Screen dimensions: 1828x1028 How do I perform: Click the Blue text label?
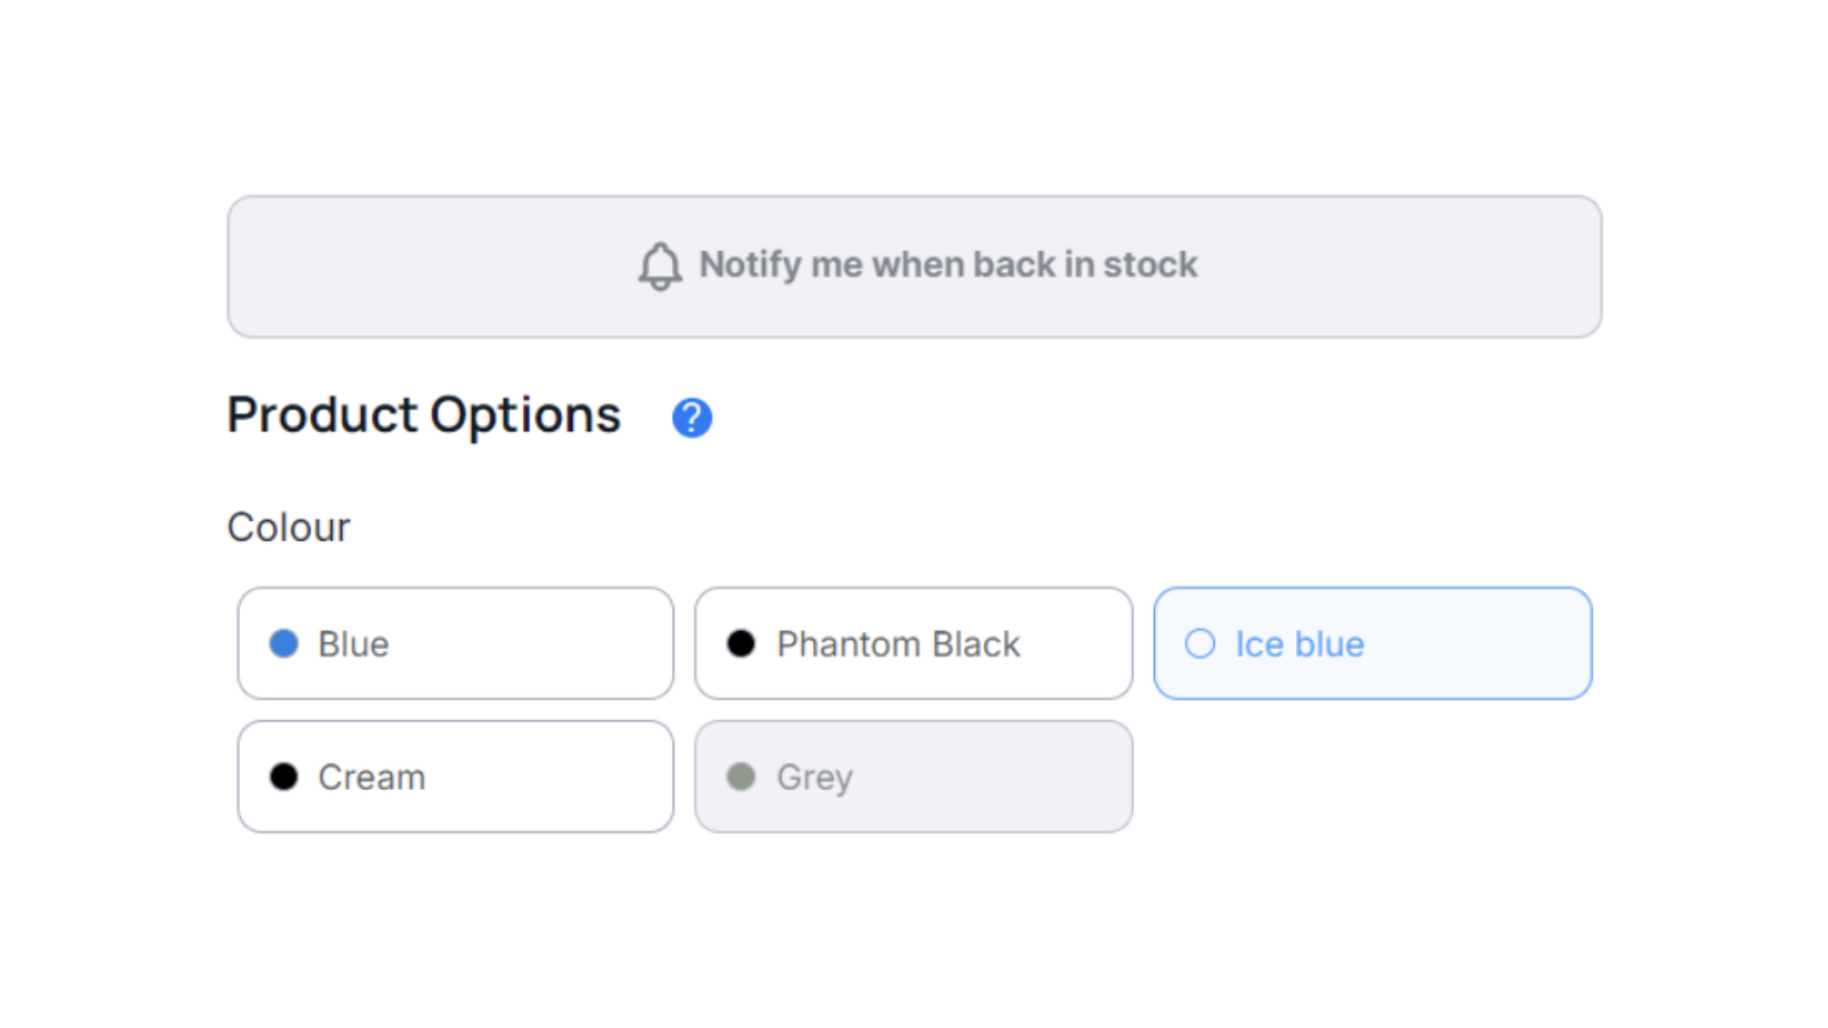click(x=353, y=644)
